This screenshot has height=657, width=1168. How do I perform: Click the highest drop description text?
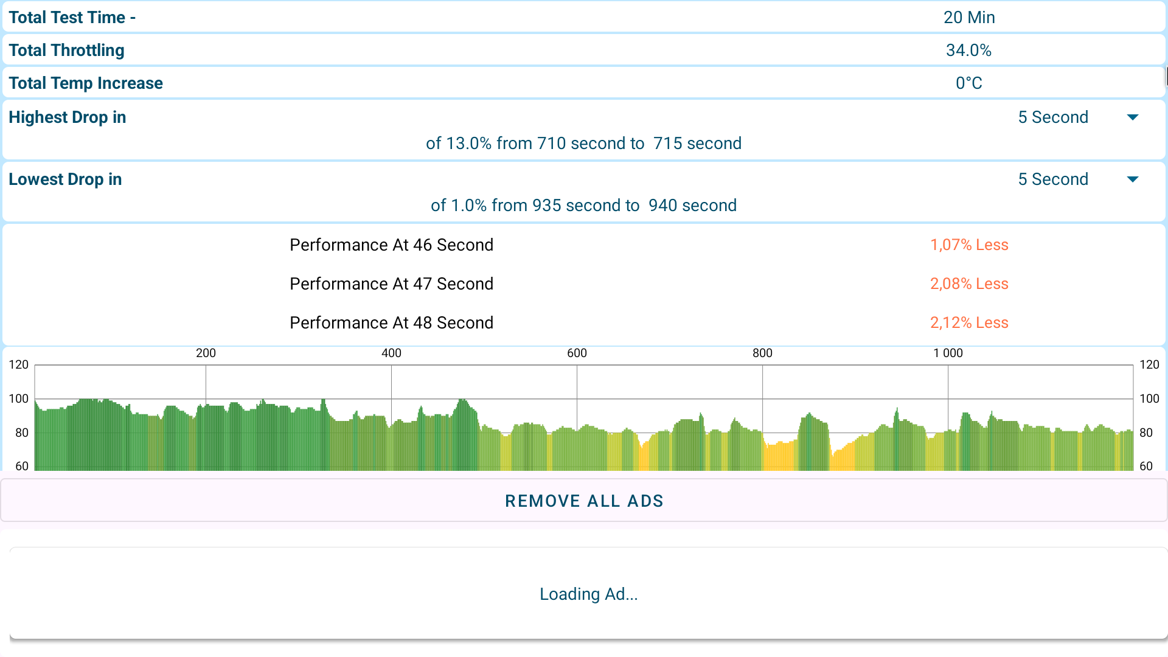coord(583,144)
